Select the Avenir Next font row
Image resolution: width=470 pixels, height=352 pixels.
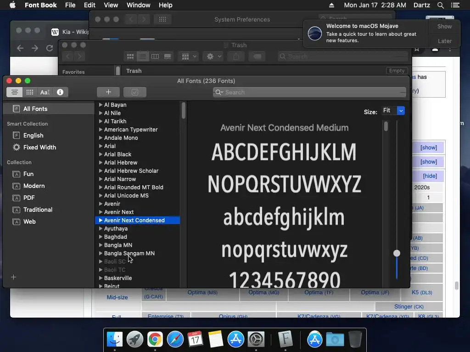point(138,212)
